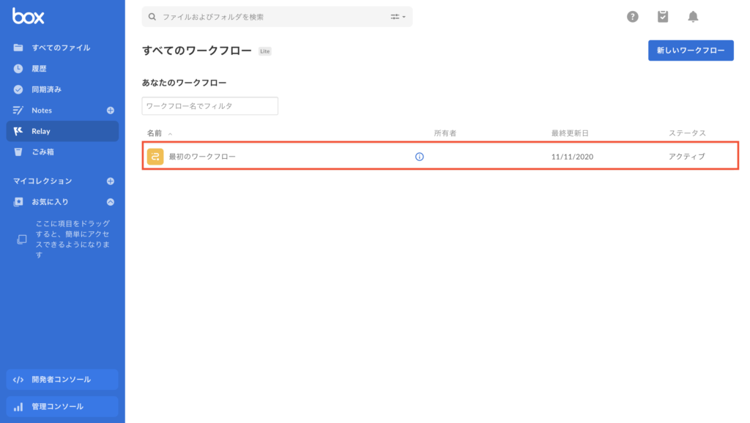Click the Box logo in sidebar
The height and width of the screenshot is (423, 750).
[x=29, y=16]
